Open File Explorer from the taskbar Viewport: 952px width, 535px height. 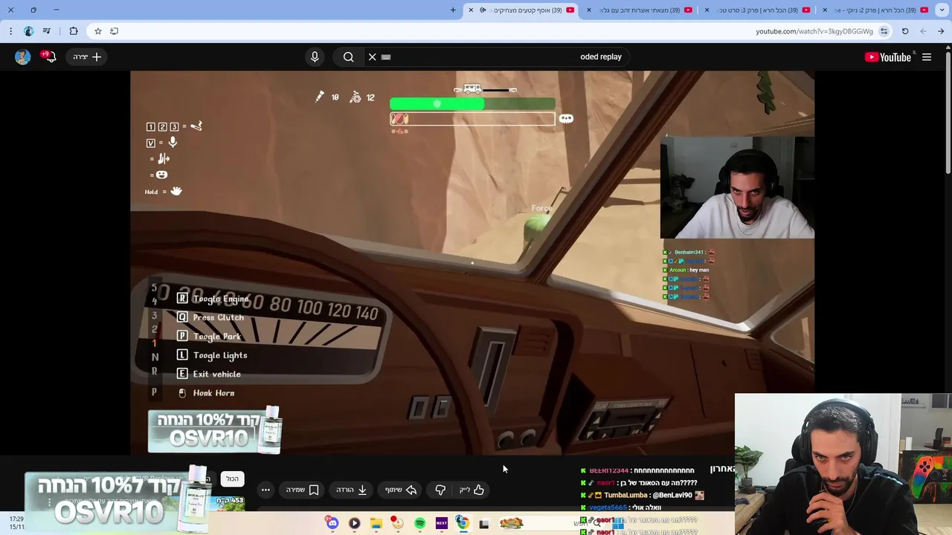(x=376, y=523)
